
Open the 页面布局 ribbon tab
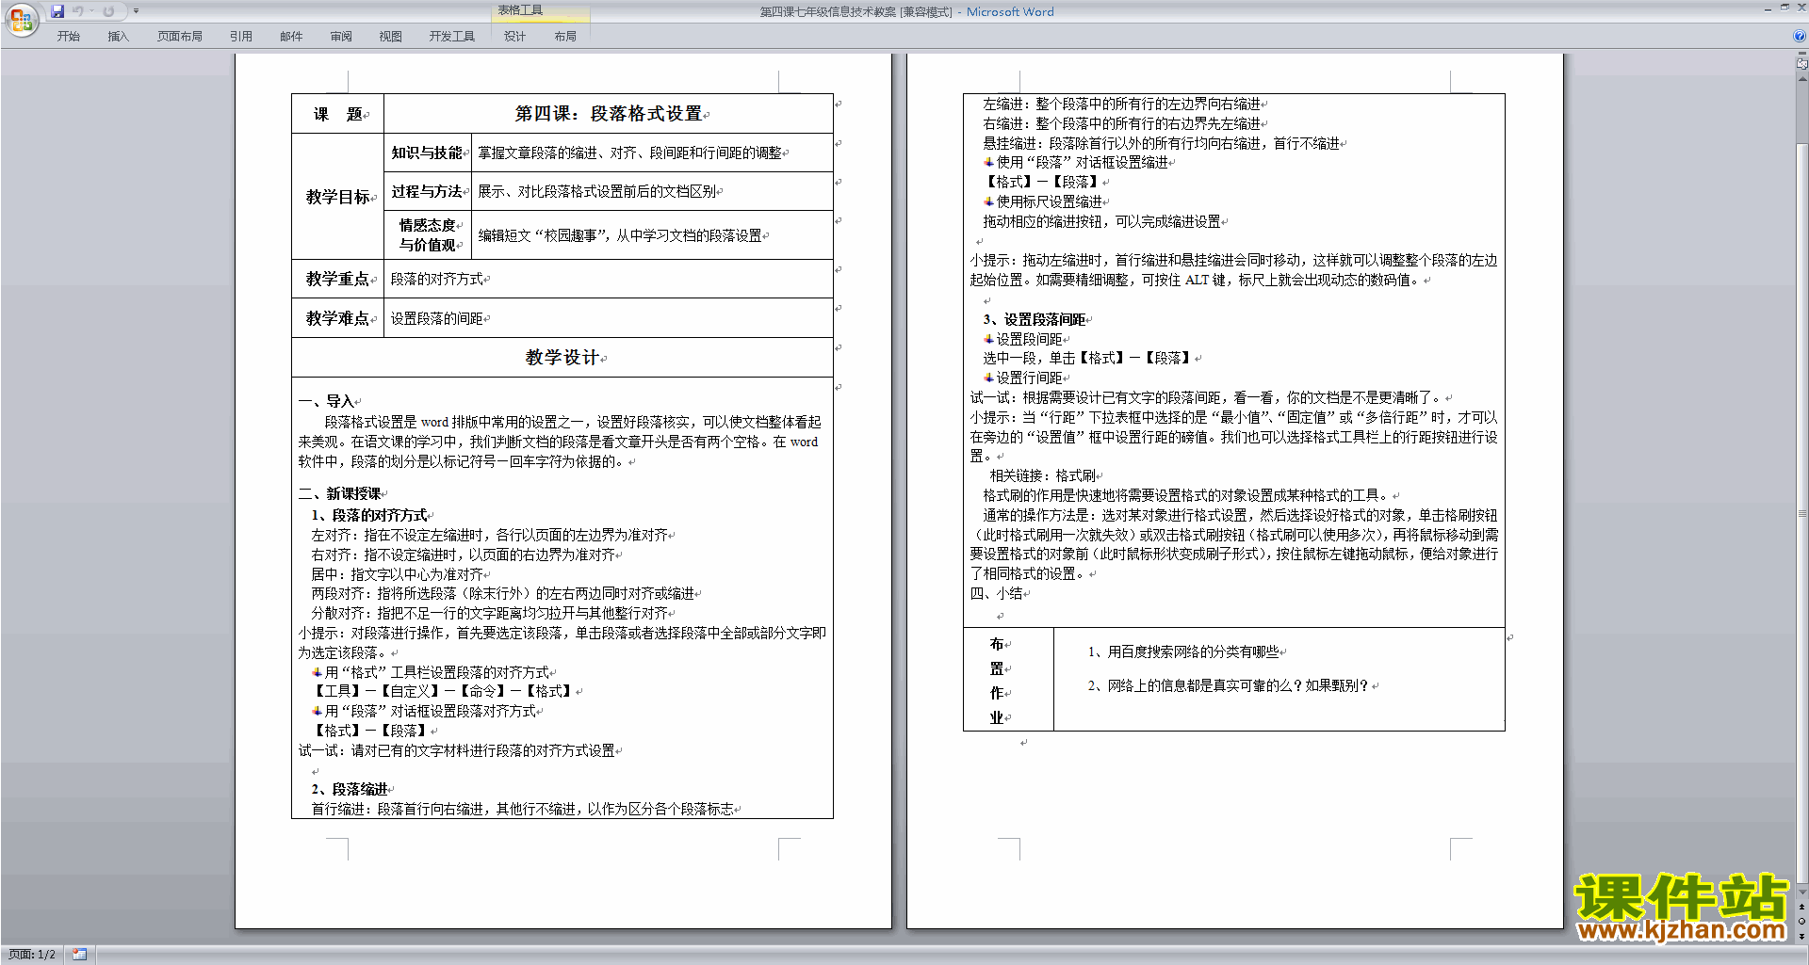[x=179, y=37]
